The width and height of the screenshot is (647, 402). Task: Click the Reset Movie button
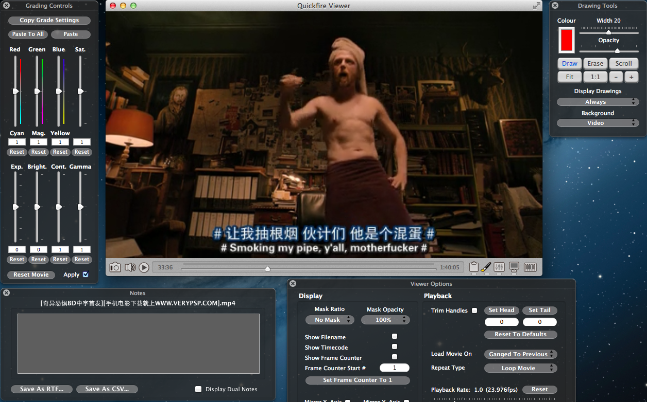(x=31, y=275)
